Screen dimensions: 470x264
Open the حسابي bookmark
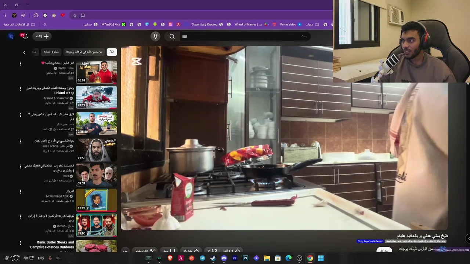90,25
